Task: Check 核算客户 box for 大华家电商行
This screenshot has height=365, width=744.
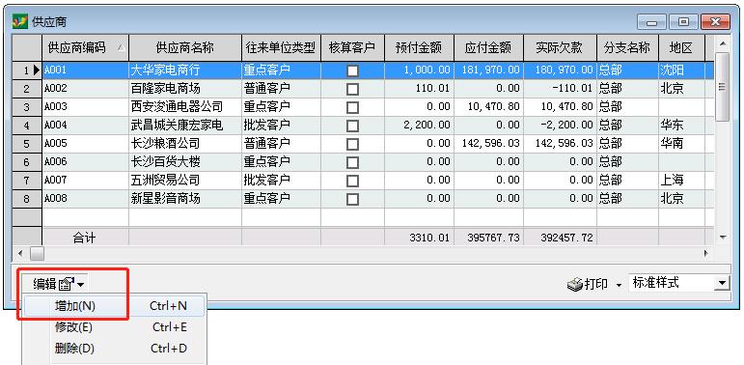Action: tap(352, 71)
